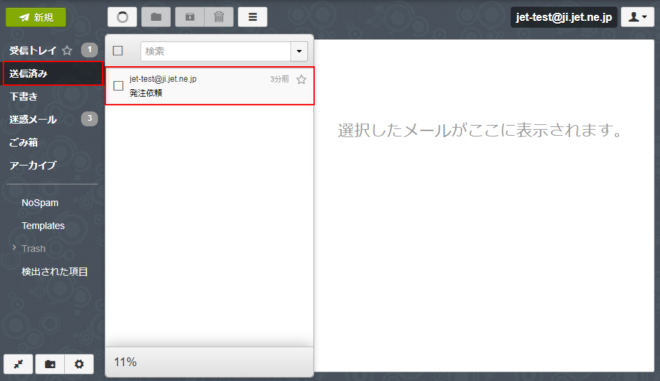The width and height of the screenshot is (660, 381).
Task: Click the move to folder icon
Action: (156, 17)
